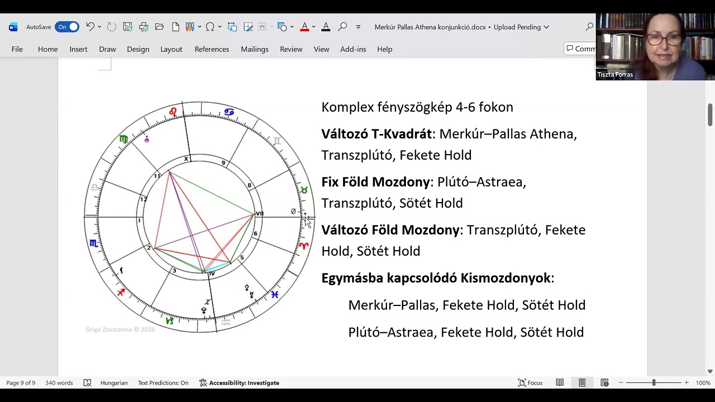This screenshot has width=715, height=402.
Task: Open the Insert tab
Action: point(78,49)
